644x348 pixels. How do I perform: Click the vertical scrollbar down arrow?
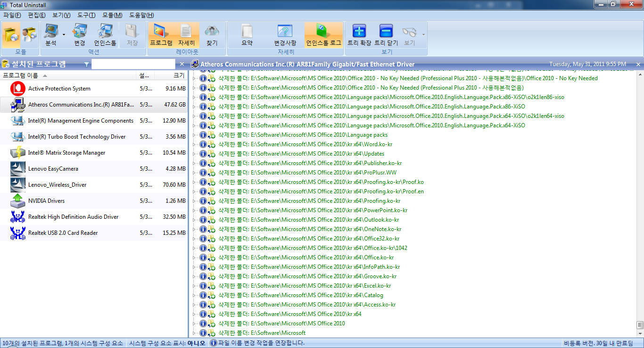640,333
